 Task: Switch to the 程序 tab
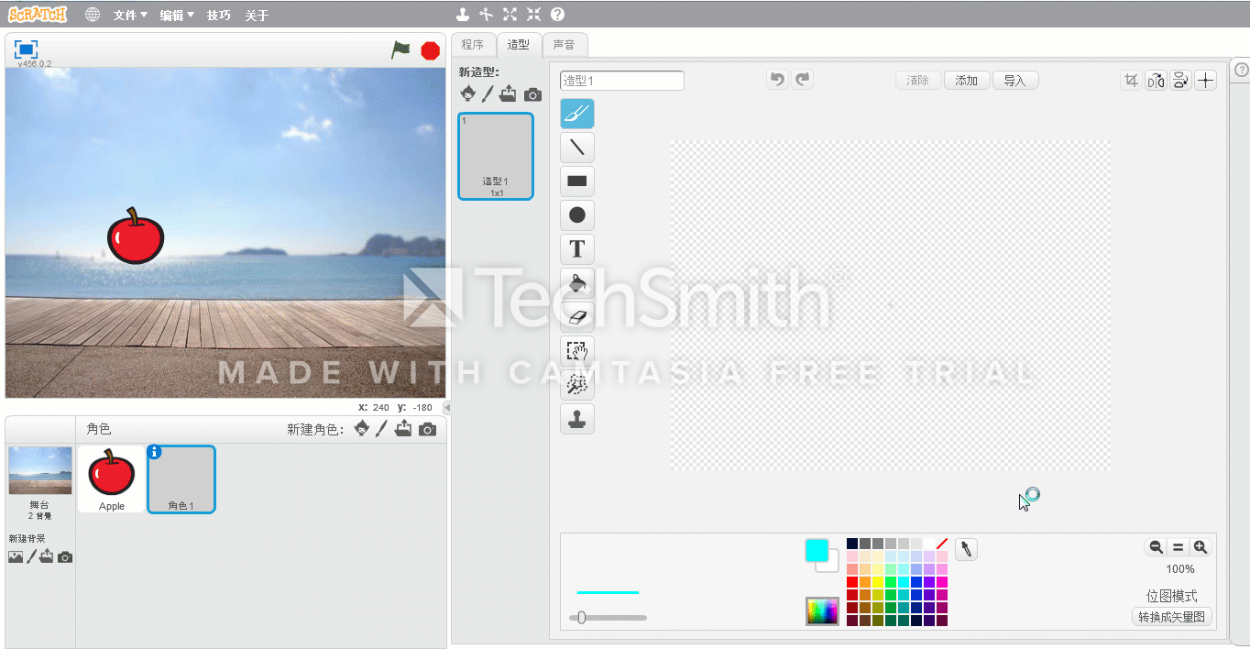tap(473, 44)
